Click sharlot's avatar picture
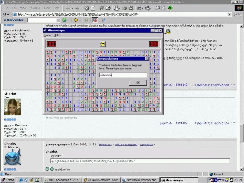This screenshot has height=183, width=244. 13,107
